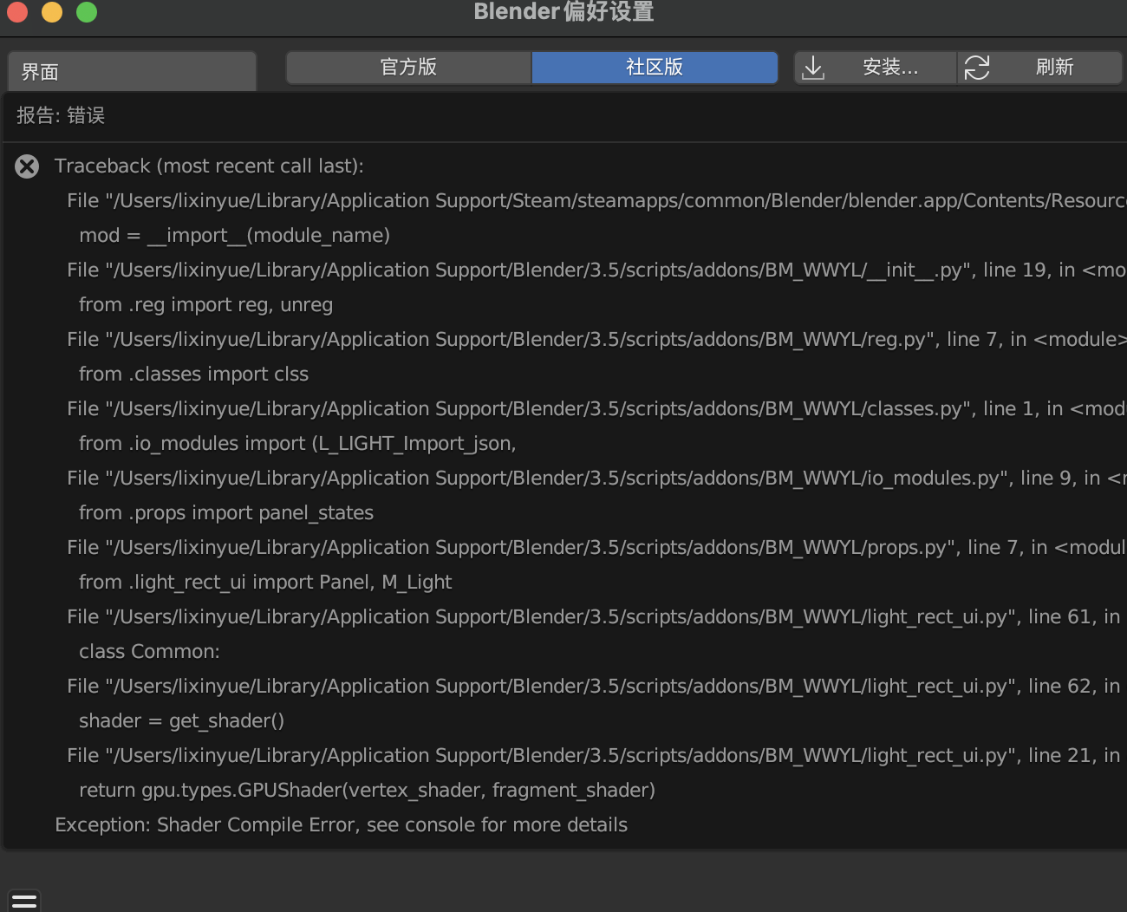Click the 'mod = __import__(module_name)' line
Image resolution: width=1127 pixels, height=912 pixels.
(234, 235)
